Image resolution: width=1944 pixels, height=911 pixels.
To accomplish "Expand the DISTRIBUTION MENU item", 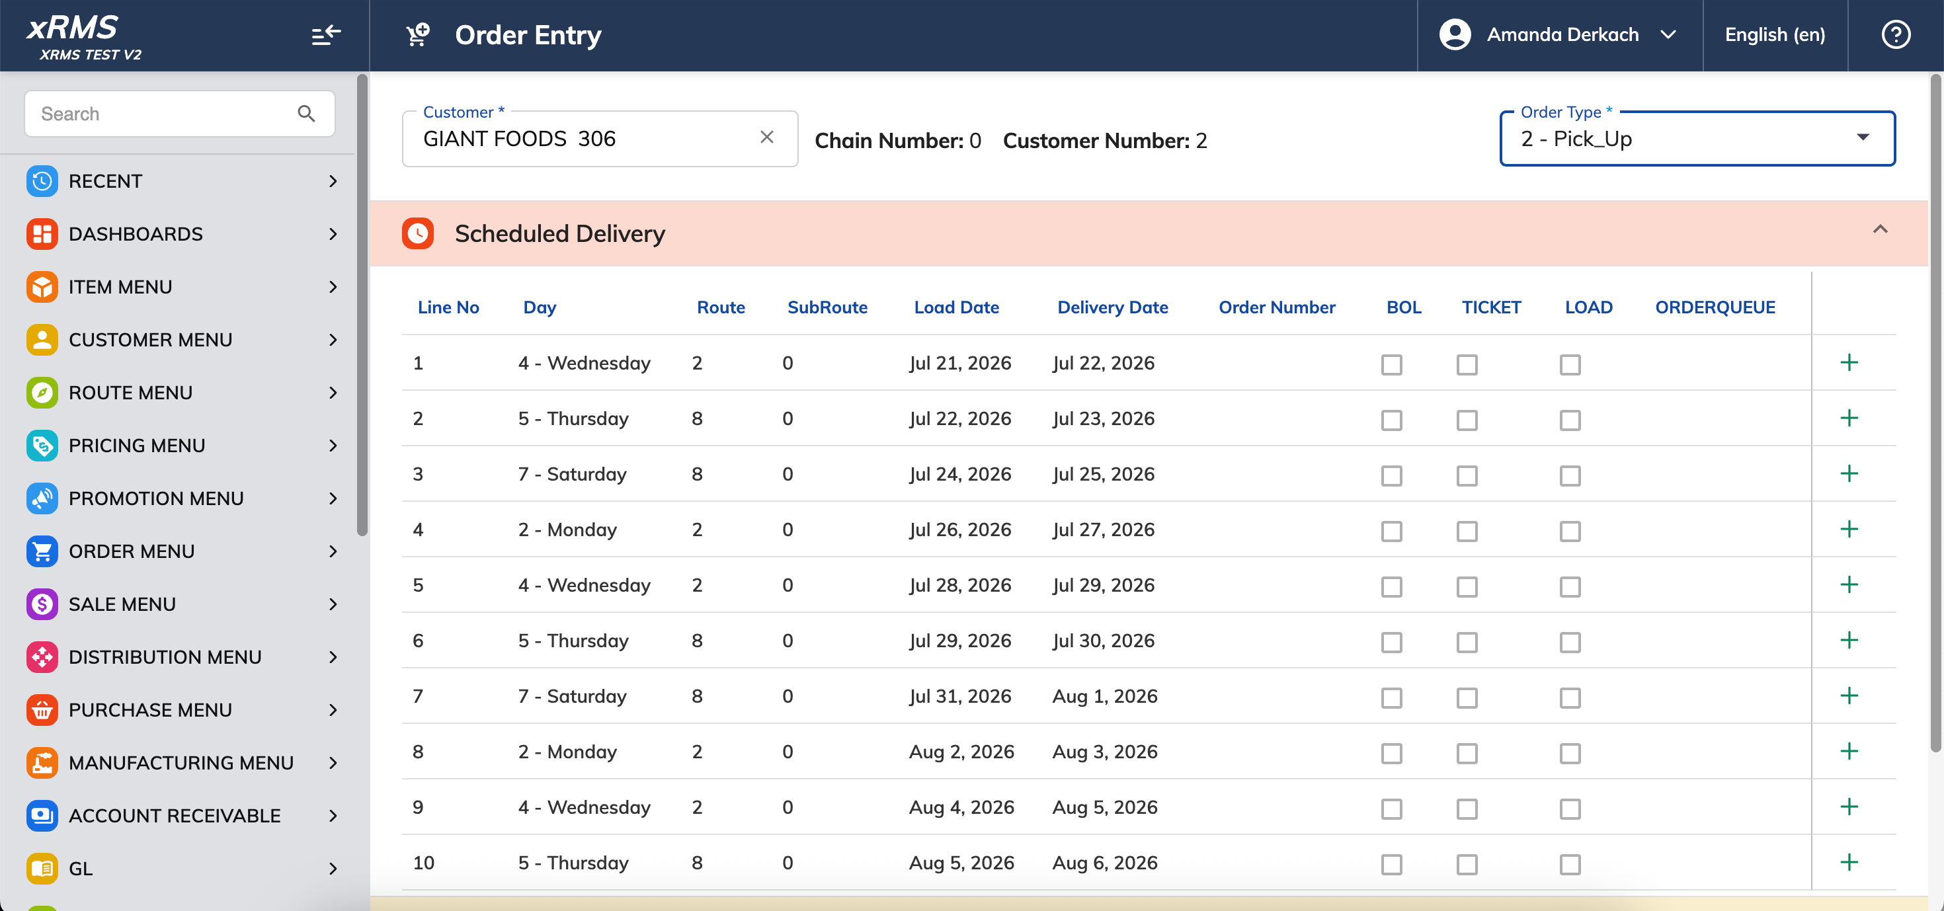I will (x=181, y=656).
